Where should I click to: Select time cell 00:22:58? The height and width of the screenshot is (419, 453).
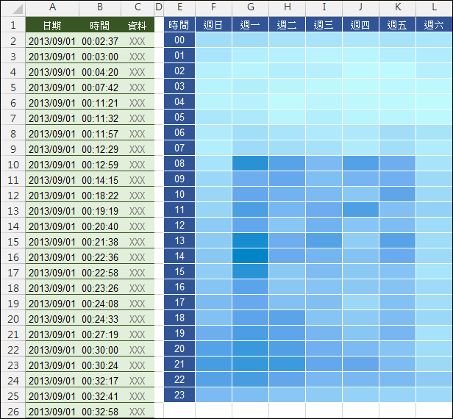100,273
